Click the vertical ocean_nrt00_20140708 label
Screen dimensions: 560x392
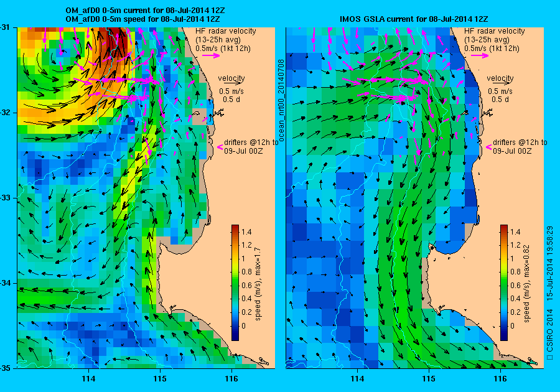click(x=281, y=101)
